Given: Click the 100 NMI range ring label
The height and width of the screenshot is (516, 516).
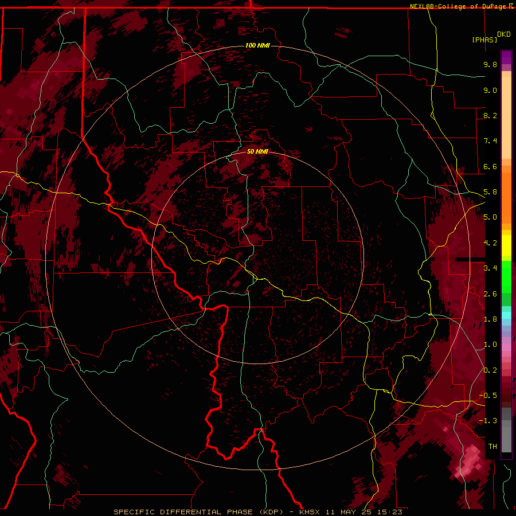Looking at the screenshot, I should point(257,45).
